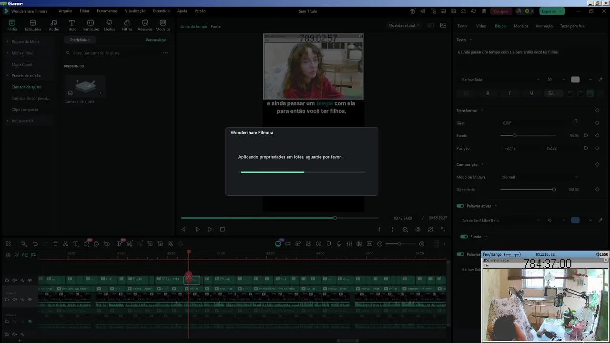This screenshot has width=610, height=343.
Task: Click the timeline zoom-in plus icon
Action: tap(422, 244)
